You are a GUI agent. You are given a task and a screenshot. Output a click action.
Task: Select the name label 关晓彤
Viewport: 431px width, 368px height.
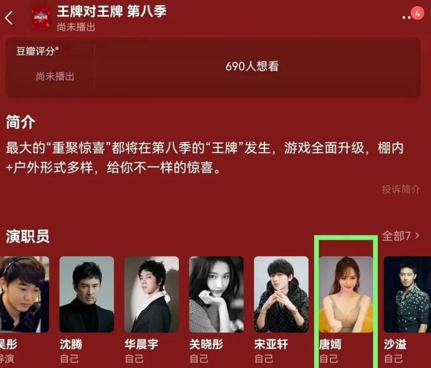(206, 344)
